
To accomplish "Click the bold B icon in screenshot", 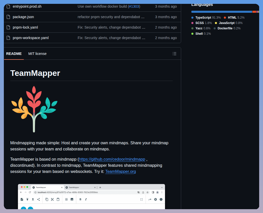I will coord(80,199).
